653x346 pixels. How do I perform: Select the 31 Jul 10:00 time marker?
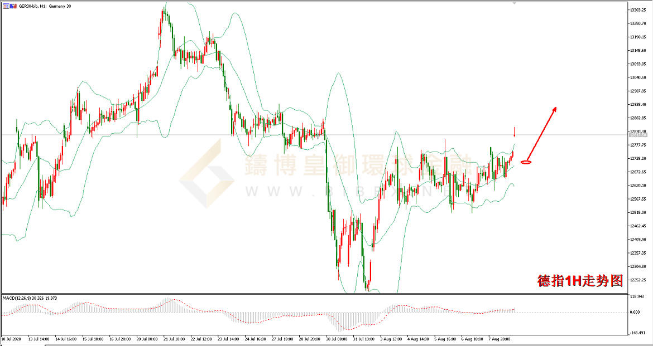364,339
